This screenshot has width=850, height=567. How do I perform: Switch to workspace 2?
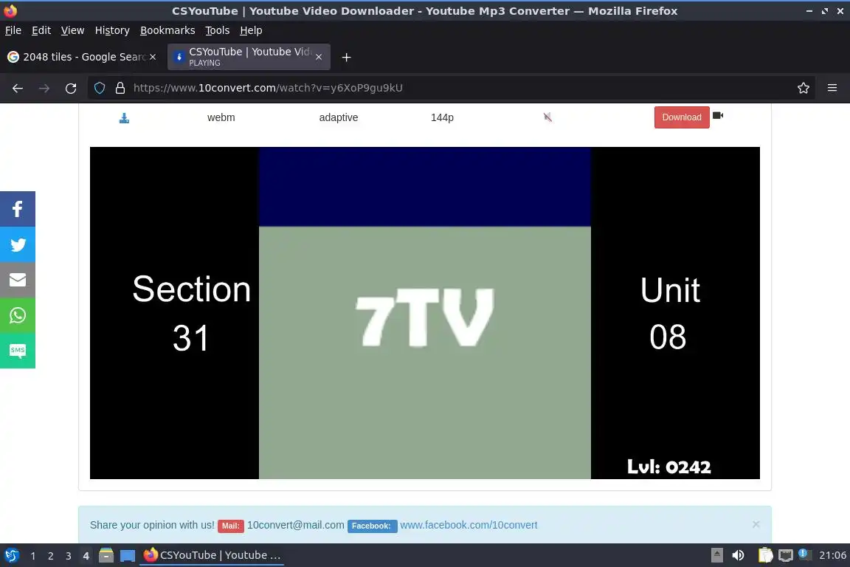50,556
